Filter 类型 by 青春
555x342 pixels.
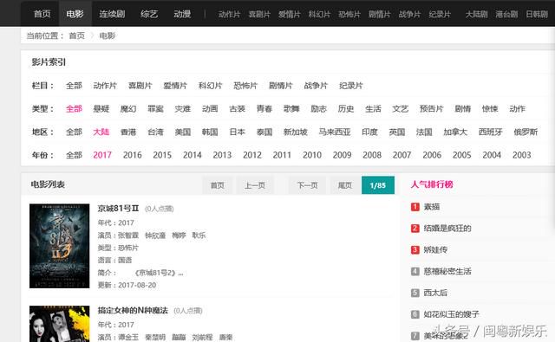coord(264,109)
